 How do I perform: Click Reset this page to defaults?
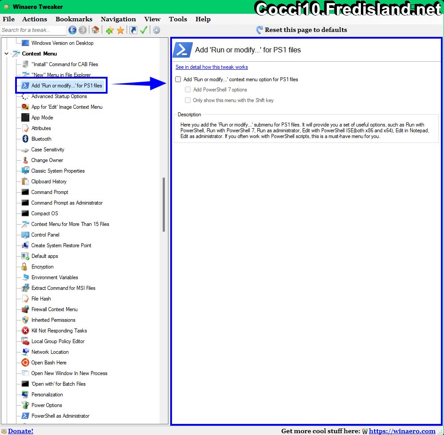pyautogui.click(x=302, y=30)
